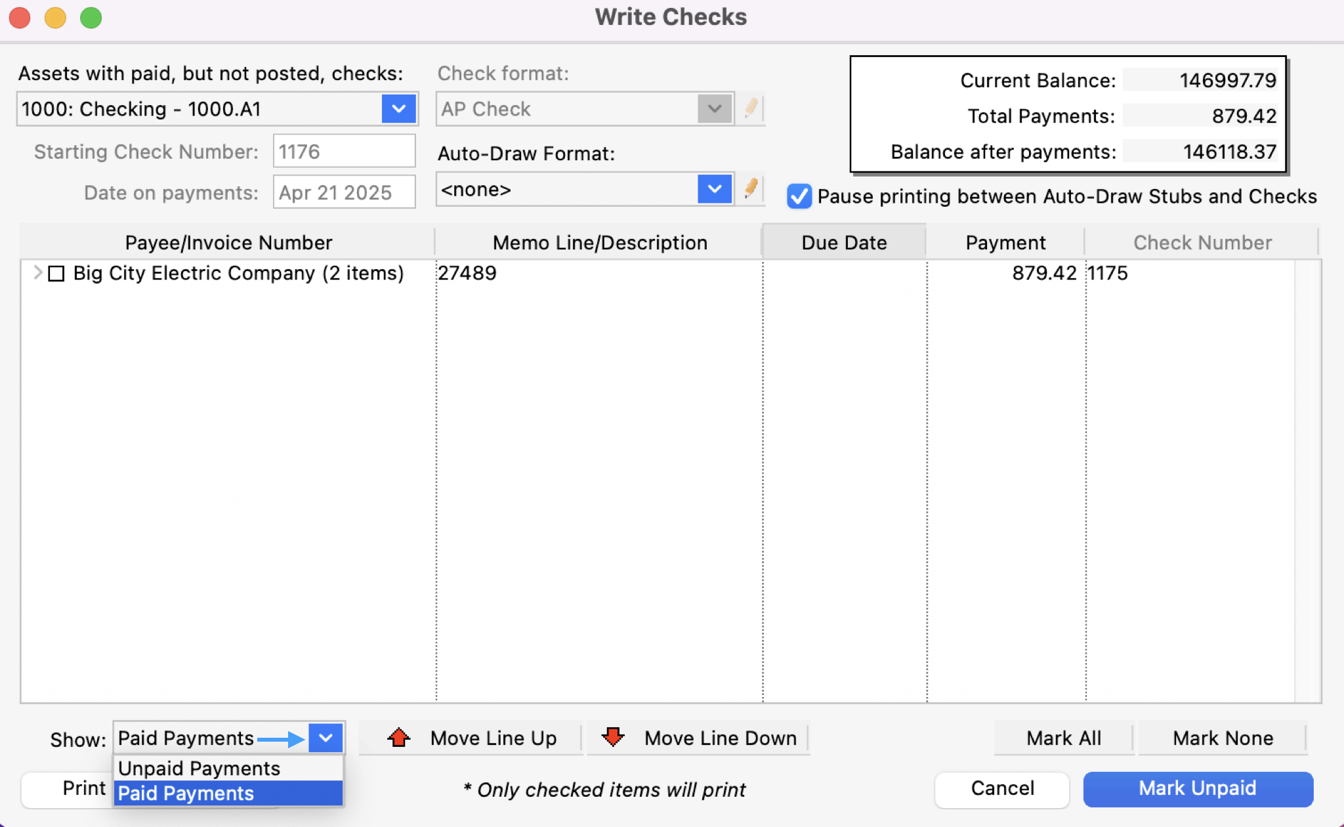1344x827 pixels.
Task: Open the 1000: Checking account dropdown
Action: tap(398, 109)
